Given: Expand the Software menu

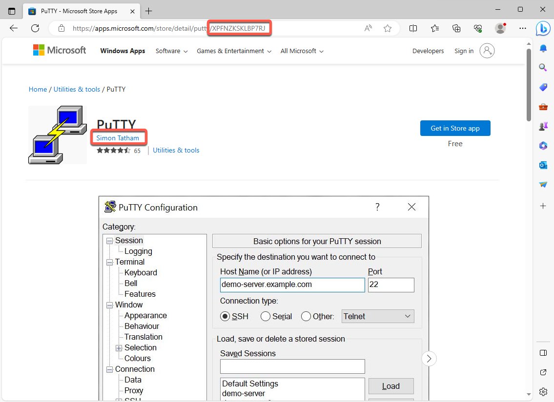Looking at the screenshot, I should coord(171,51).
